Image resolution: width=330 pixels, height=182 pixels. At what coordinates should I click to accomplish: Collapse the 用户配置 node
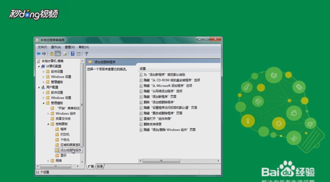tap(39, 87)
